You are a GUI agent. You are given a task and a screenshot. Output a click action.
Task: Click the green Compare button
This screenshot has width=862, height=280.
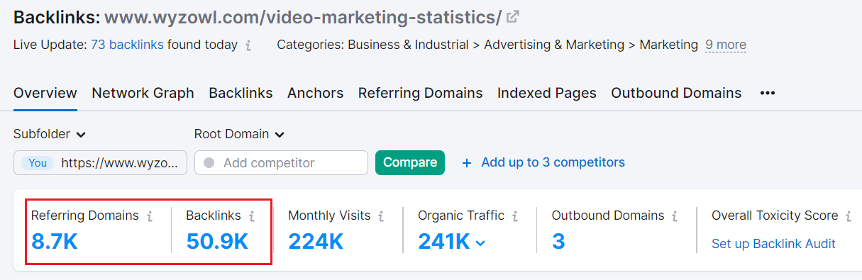pos(410,162)
